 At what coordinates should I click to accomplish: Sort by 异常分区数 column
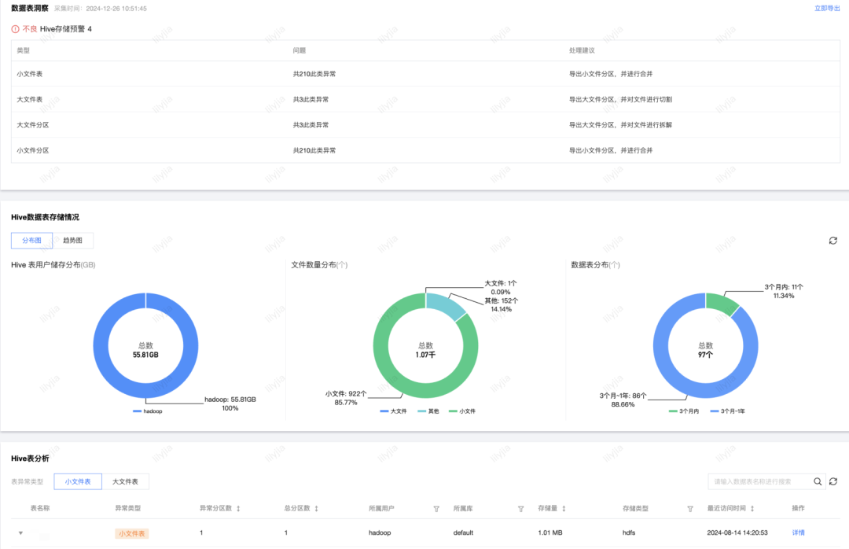point(238,508)
